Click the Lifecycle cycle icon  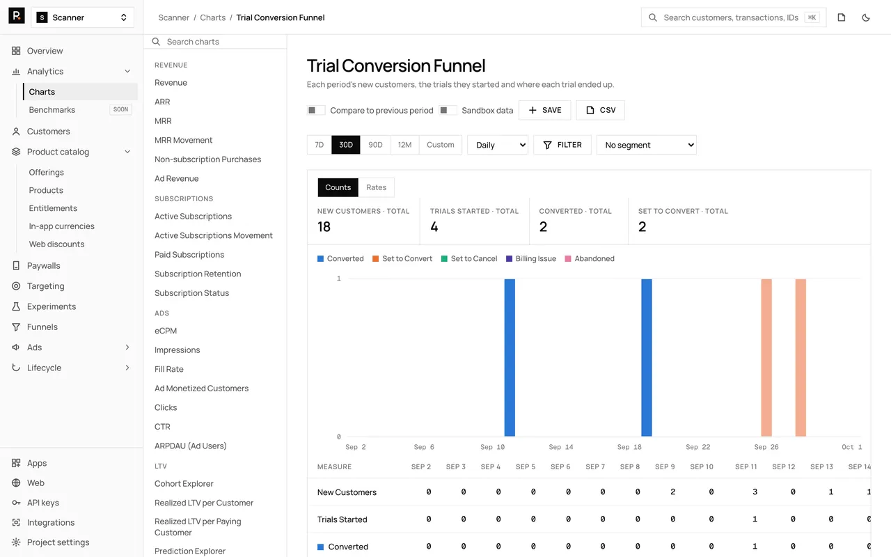click(16, 368)
